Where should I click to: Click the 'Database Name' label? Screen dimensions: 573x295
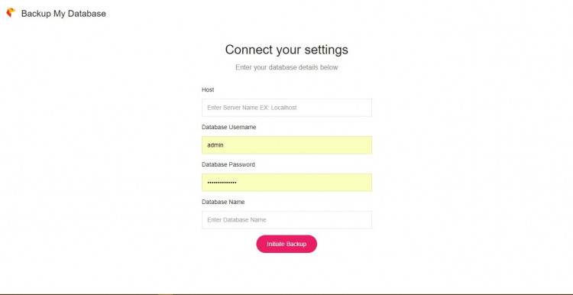[223, 202]
